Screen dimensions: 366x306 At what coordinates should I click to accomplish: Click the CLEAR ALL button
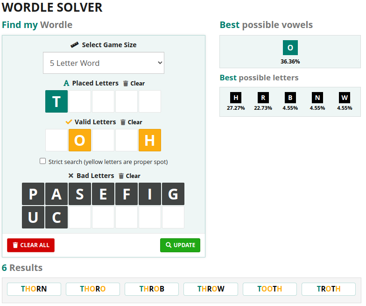point(31,245)
